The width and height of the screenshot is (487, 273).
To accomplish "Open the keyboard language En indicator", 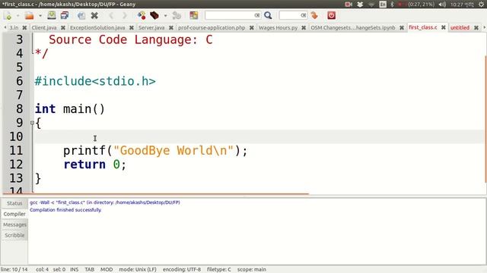I will (x=383, y=5).
